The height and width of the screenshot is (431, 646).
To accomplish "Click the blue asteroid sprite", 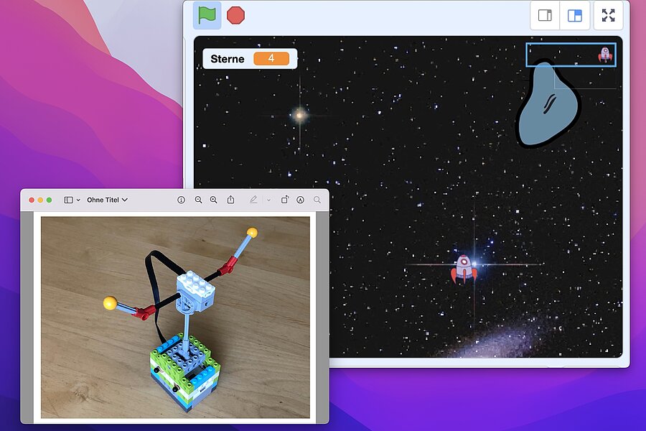I will [548, 106].
